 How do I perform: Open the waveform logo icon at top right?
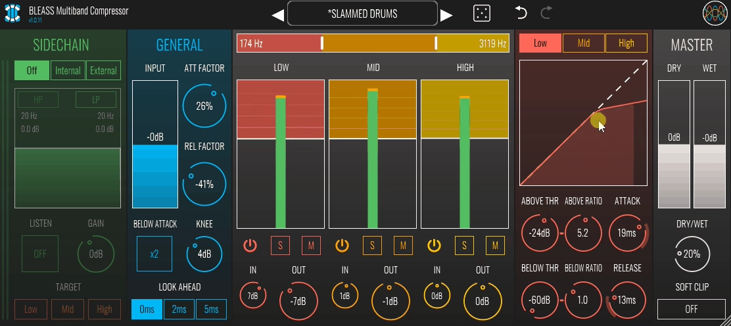click(715, 14)
